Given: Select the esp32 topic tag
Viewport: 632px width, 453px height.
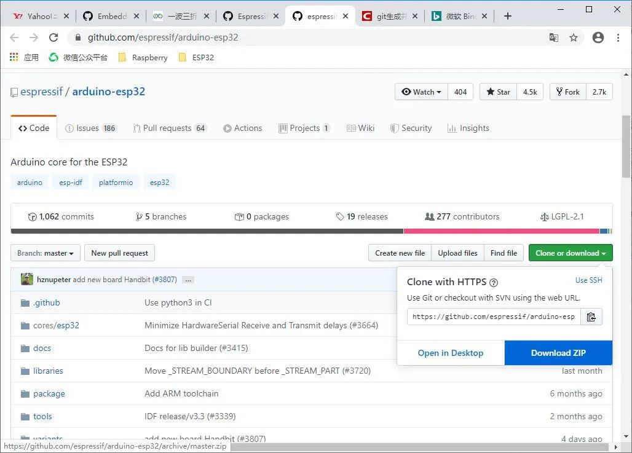Looking at the screenshot, I should 160,183.
